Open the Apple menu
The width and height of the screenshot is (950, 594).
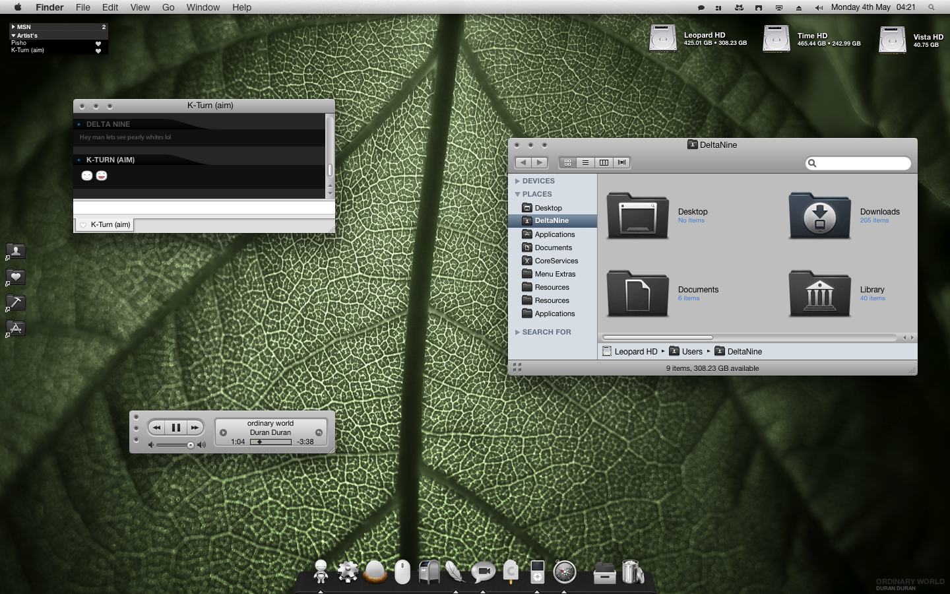click(x=18, y=7)
